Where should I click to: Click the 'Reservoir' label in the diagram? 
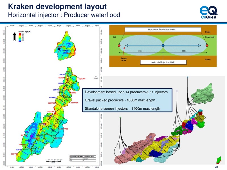[210, 37]
